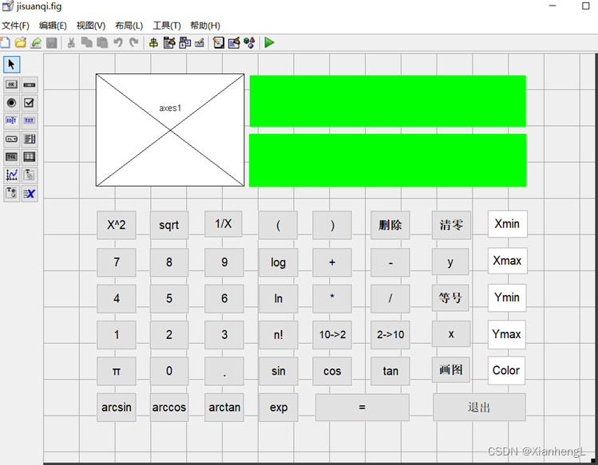Open the 工具(T) menu

pyautogui.click(x=167, y=26)
